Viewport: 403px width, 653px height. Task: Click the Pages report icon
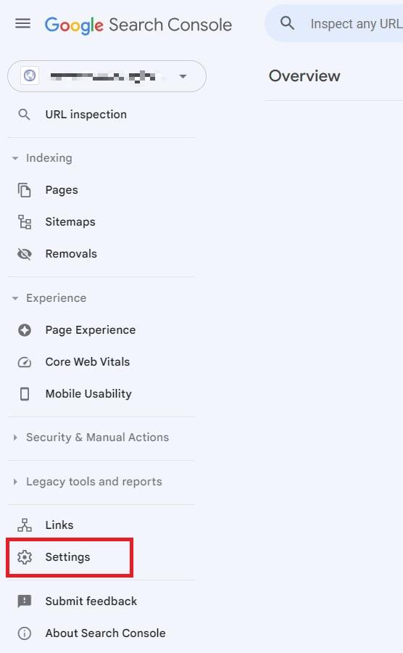[x=25, y=190]
